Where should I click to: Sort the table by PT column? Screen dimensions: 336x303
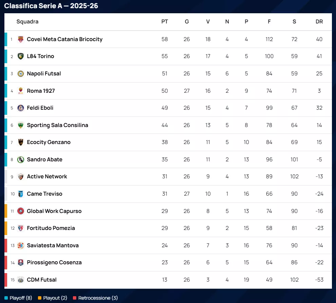click(x=164, y=22)
